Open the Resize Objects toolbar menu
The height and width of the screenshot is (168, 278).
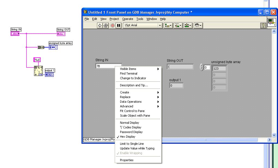pyautogui.click(x=188, y=25)
